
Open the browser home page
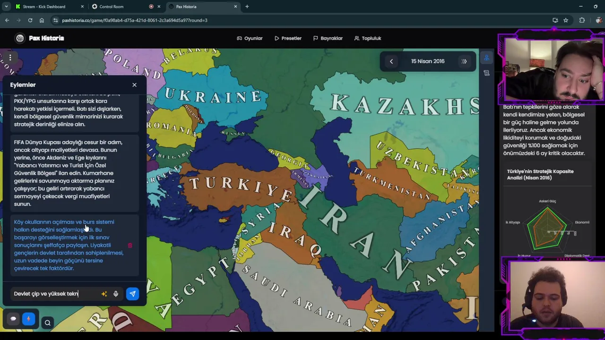point(42,20)
